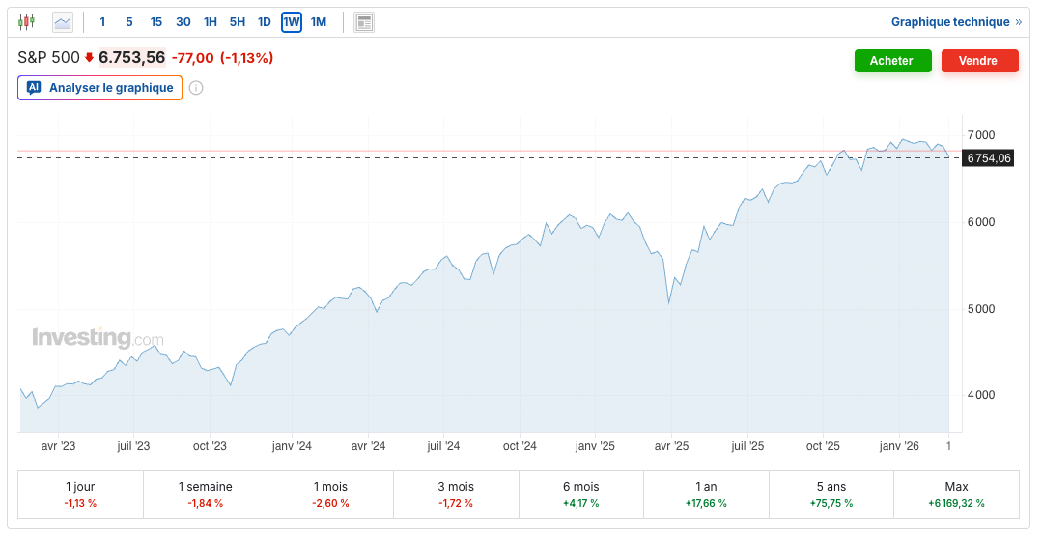
Task: Click the janv '26 x-axis label
Action: (899, 446)
